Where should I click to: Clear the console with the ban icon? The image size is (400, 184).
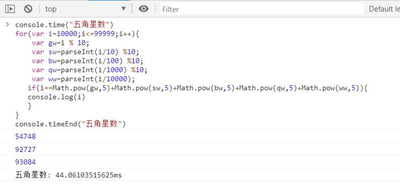click(x=28, y=9)
